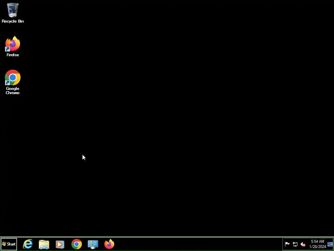Open the Action Center flag icon

point(287,244)
